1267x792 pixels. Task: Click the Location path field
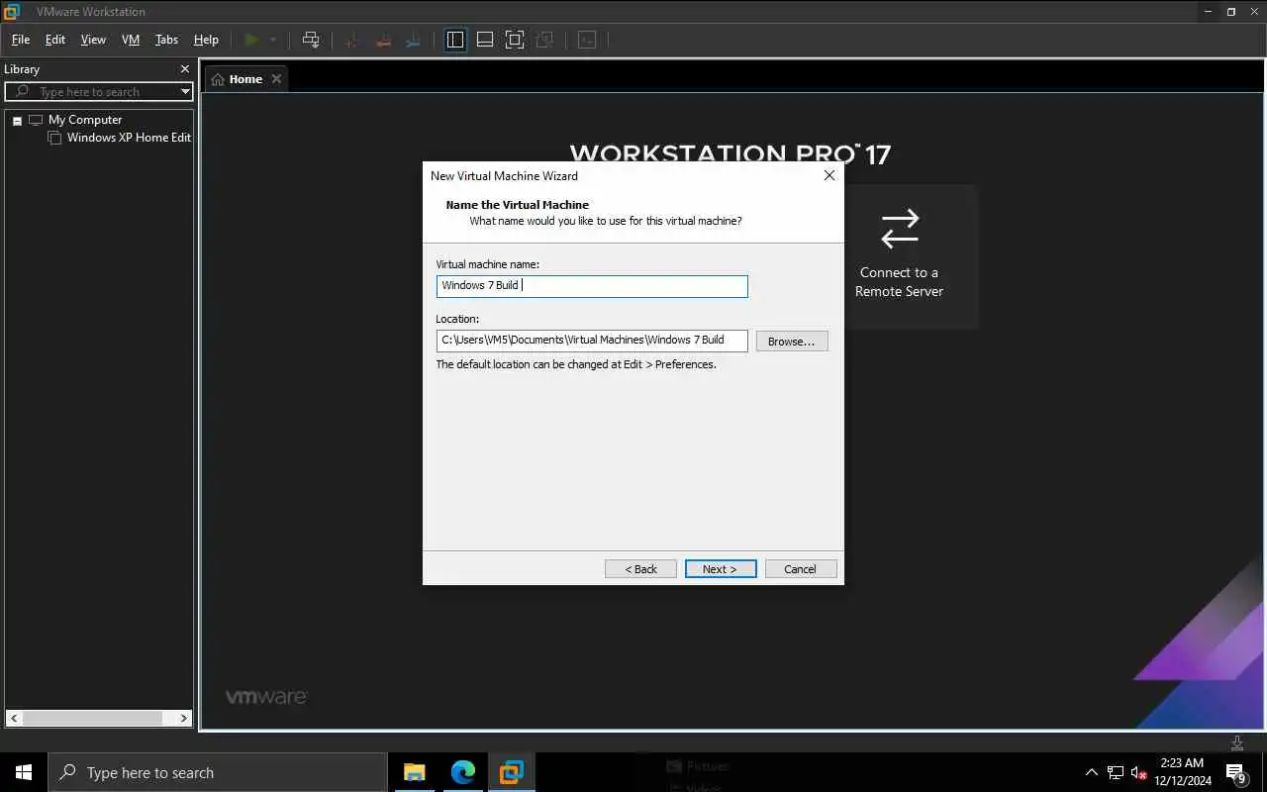pos(592,341)
